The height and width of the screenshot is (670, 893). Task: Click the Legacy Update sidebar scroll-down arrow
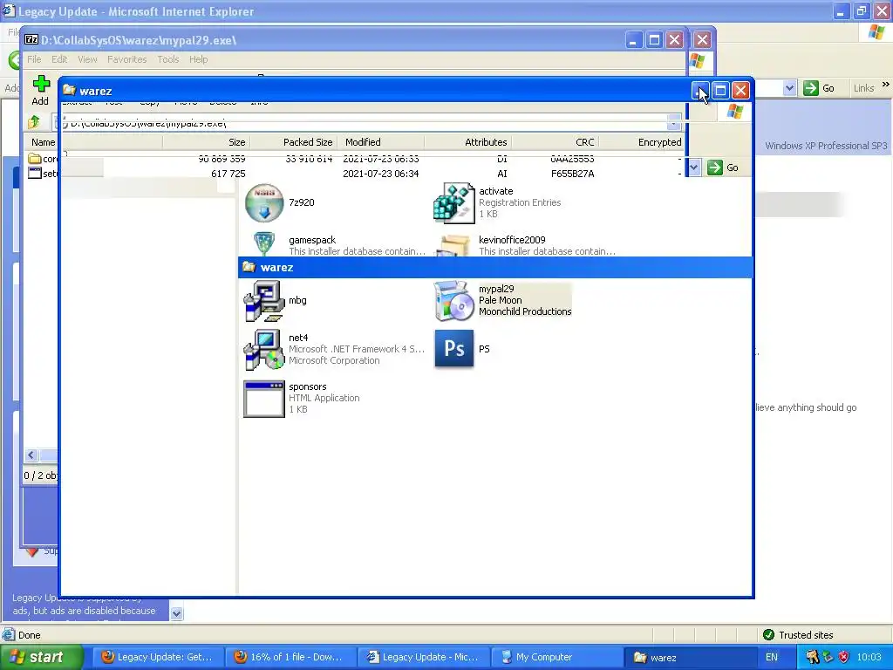pos(176,613)
